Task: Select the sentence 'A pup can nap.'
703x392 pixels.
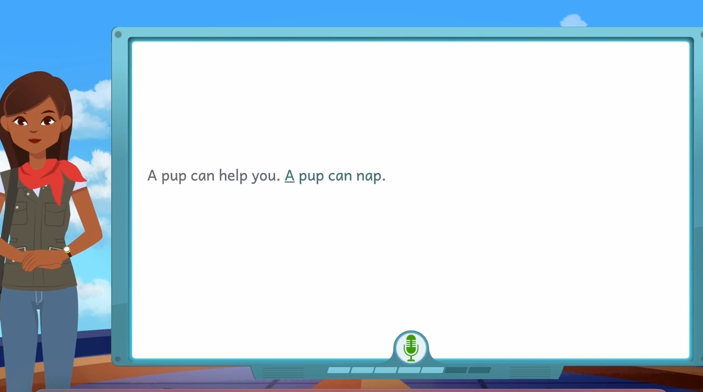Action: click(334, 176)
